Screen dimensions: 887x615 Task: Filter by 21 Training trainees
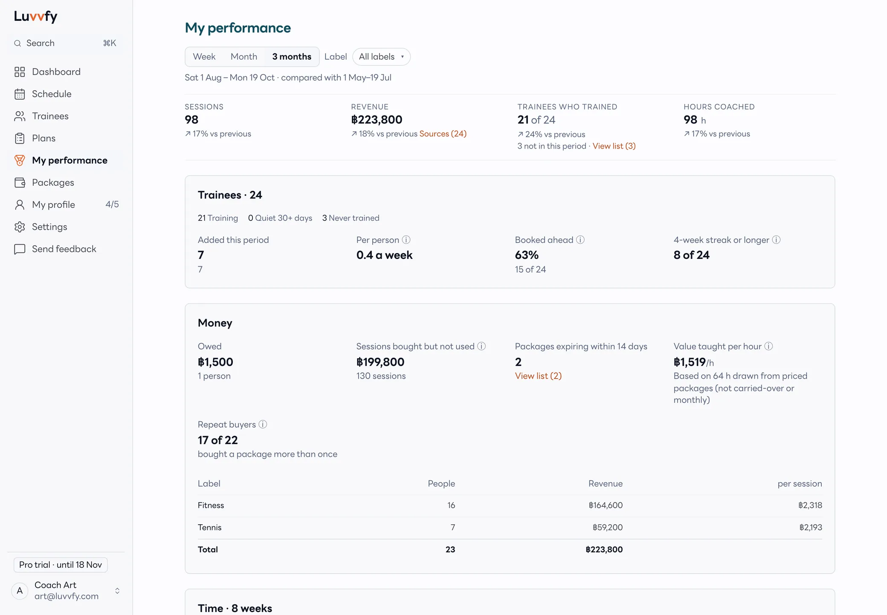tap(217, 218)
